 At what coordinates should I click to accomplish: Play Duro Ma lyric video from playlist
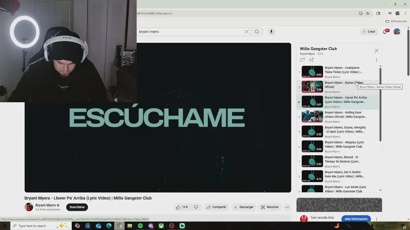tap(338, 177)
